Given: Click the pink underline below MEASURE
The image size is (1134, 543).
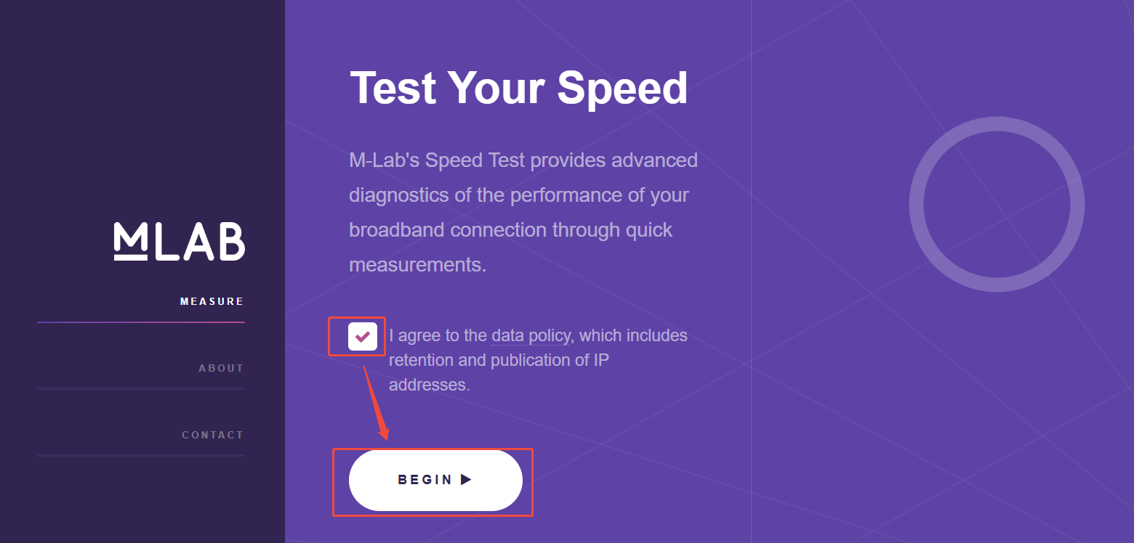Looking at the screenshot, I should [141, 322].
